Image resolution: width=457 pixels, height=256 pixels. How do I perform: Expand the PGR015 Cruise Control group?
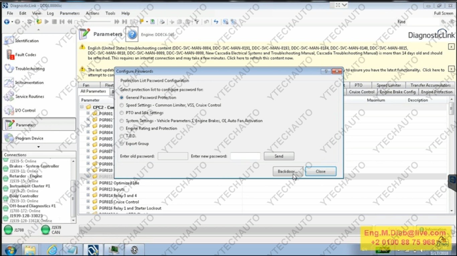pyautogui.click(x=88, y=202)
